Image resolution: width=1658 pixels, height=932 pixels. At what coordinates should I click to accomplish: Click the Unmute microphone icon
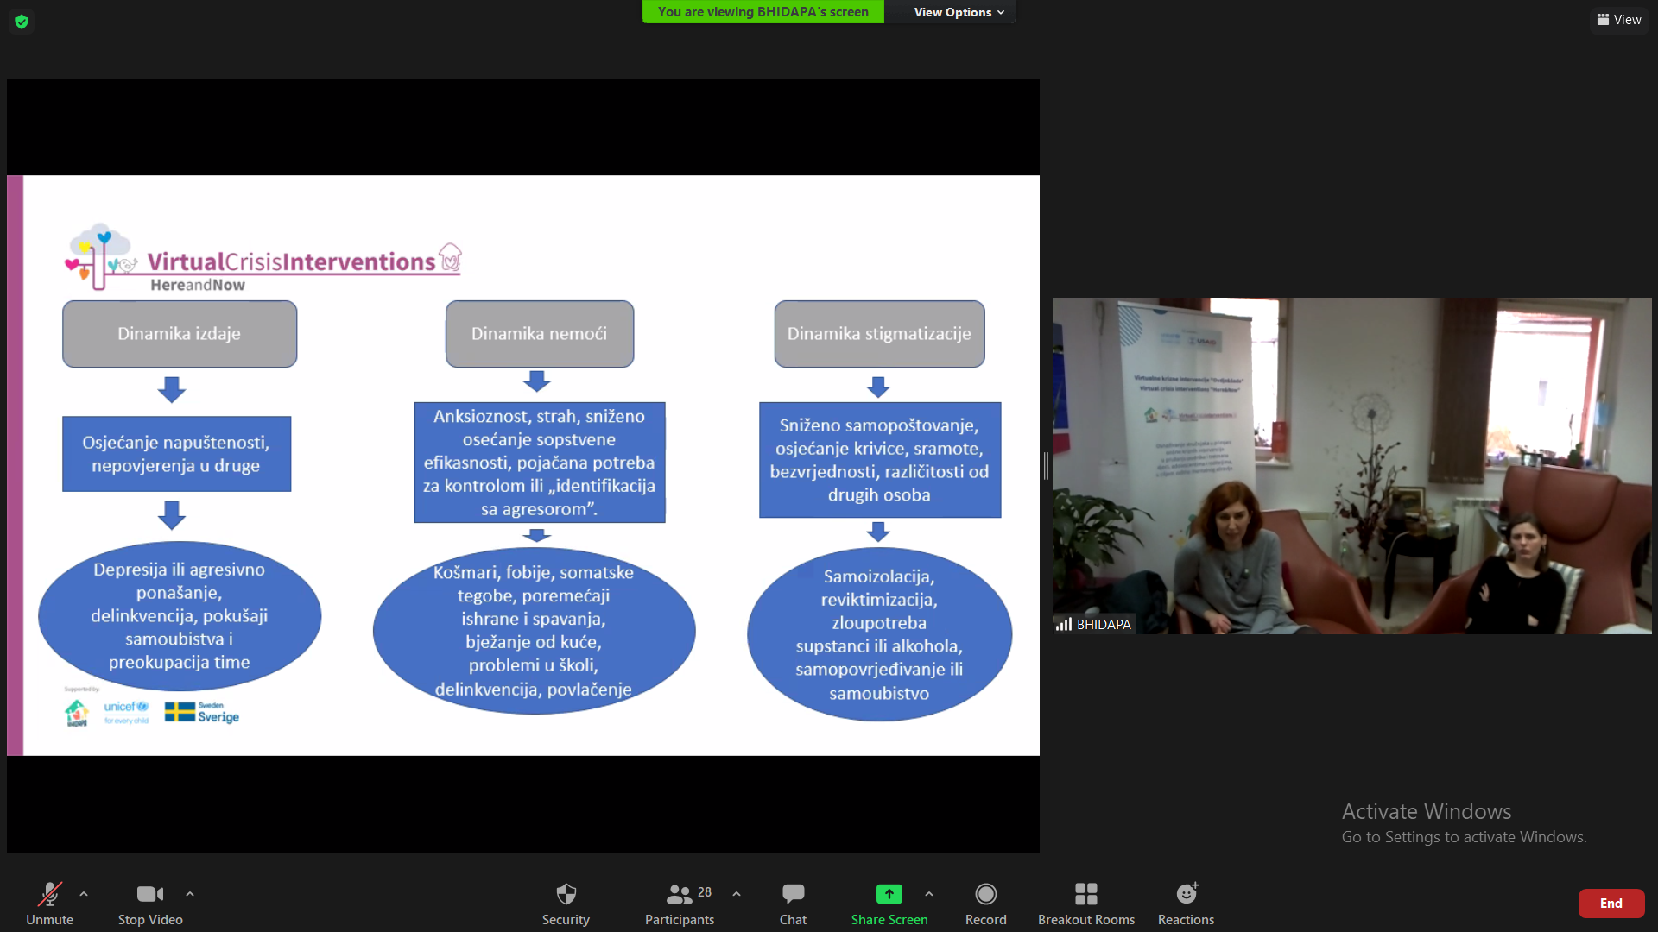click(49, 895)
